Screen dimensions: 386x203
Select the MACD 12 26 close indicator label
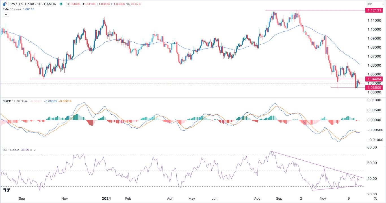point(15,101)
